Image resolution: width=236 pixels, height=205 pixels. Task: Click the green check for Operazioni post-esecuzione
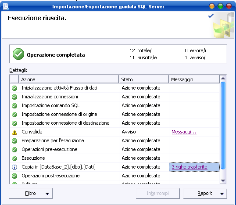(14, 176)
